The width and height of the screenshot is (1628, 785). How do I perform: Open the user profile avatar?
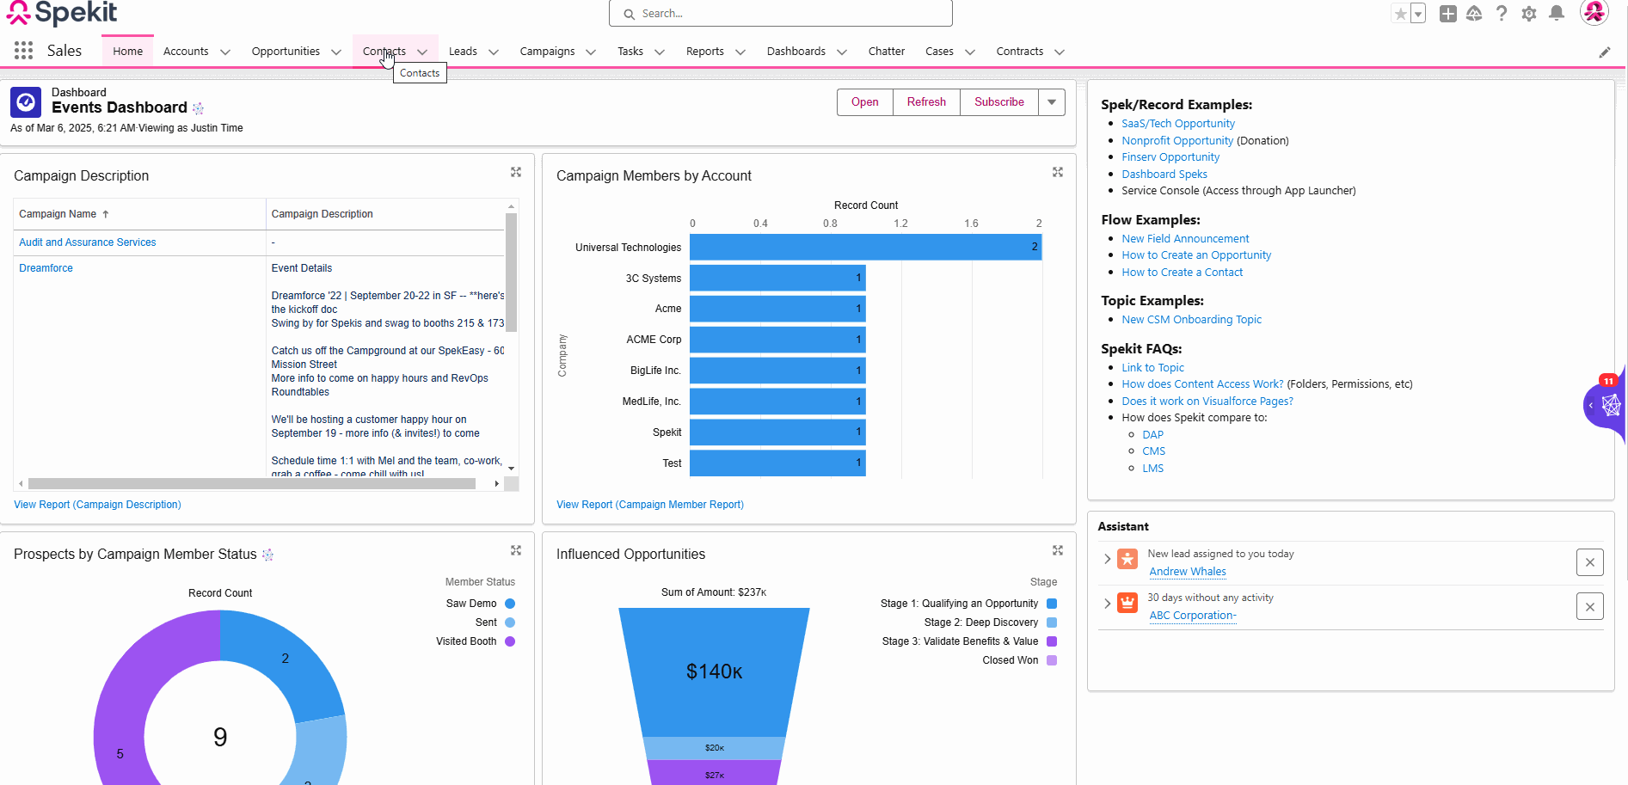coord(1594,13)
